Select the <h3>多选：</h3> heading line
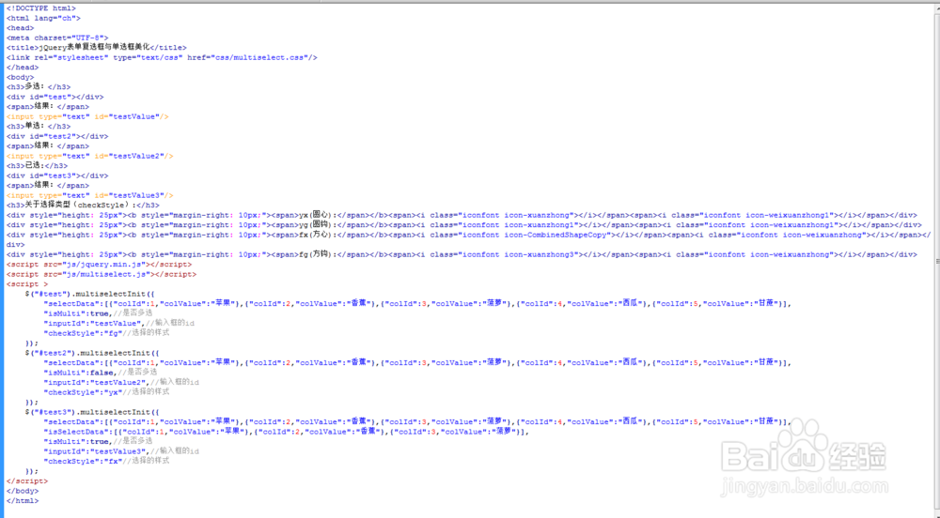 39,86
